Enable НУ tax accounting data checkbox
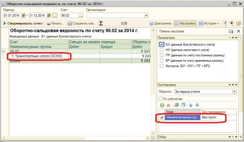 162,50
